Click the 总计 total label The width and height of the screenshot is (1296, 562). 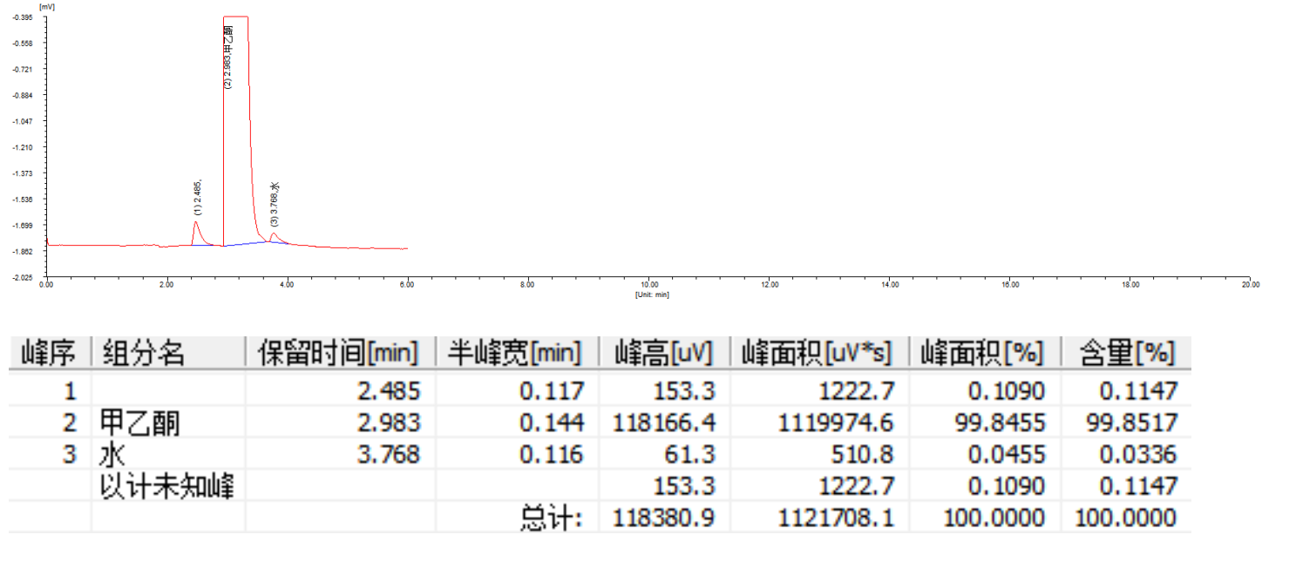pos(551,518)
